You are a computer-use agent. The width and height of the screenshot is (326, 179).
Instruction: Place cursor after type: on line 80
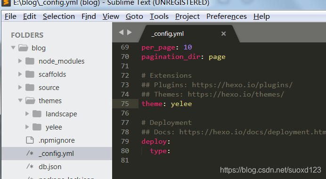pos(171,151)
